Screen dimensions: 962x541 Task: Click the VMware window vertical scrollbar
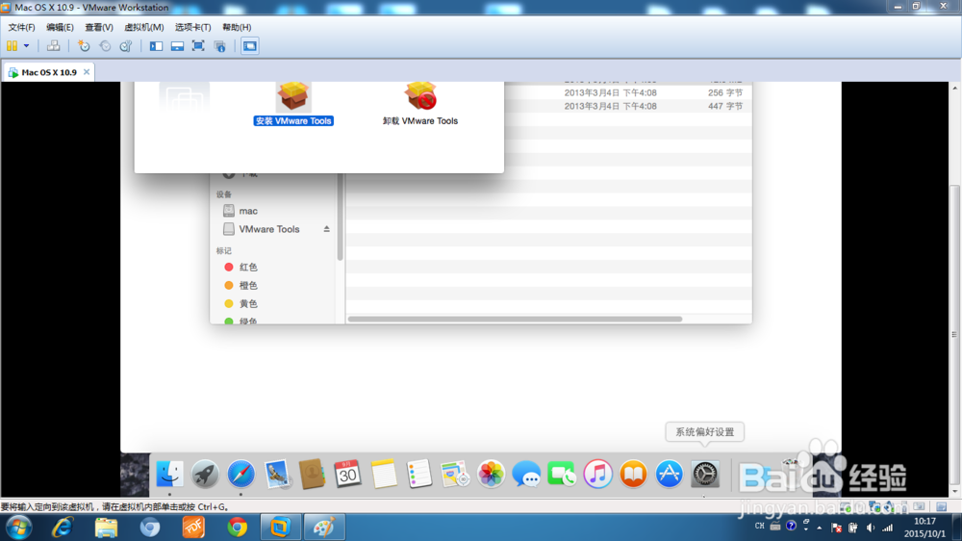[x=954, y=335]
